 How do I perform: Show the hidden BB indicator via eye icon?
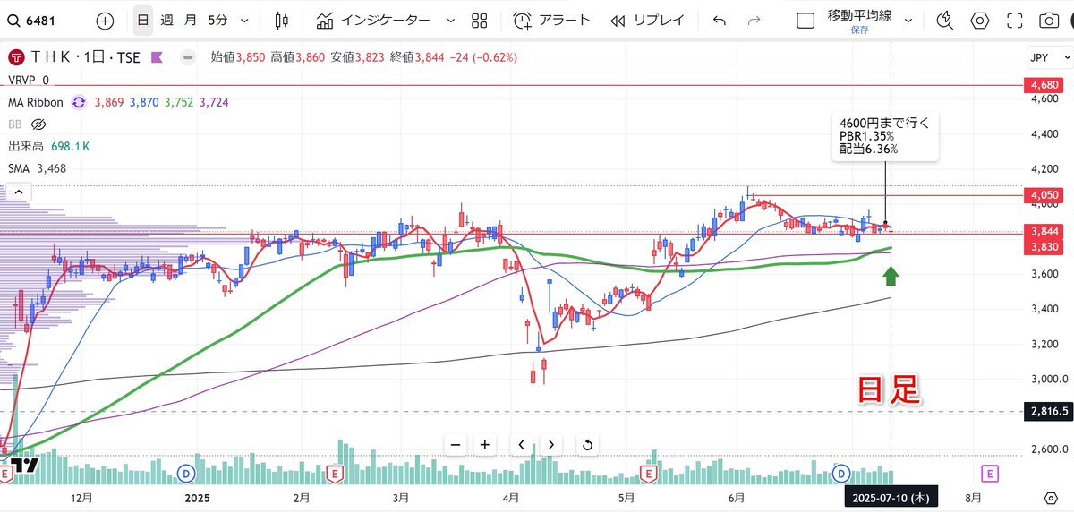(x=38, y=124)
